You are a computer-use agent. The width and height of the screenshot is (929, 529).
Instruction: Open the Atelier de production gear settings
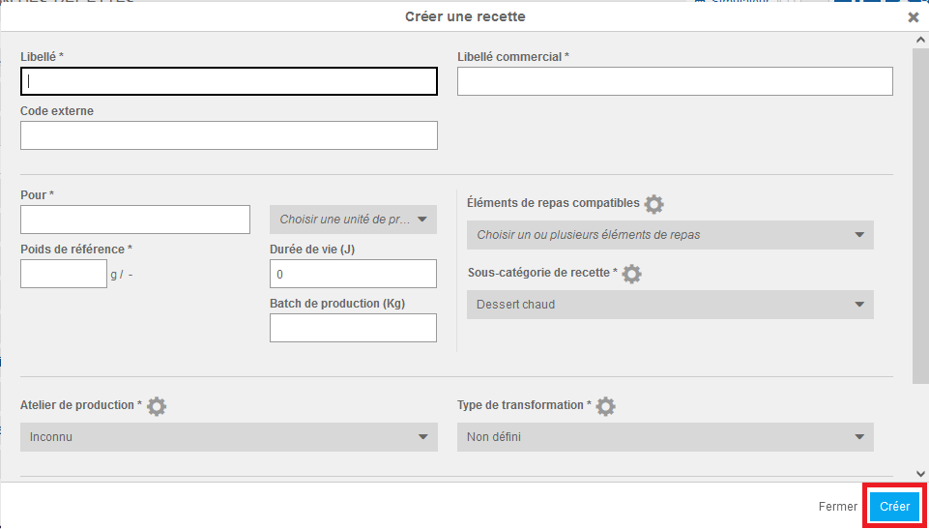(x=157, y=406)
